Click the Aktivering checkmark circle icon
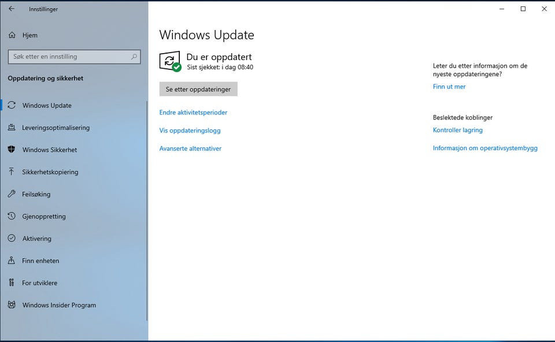555x342 pixels. pos(12,238)
